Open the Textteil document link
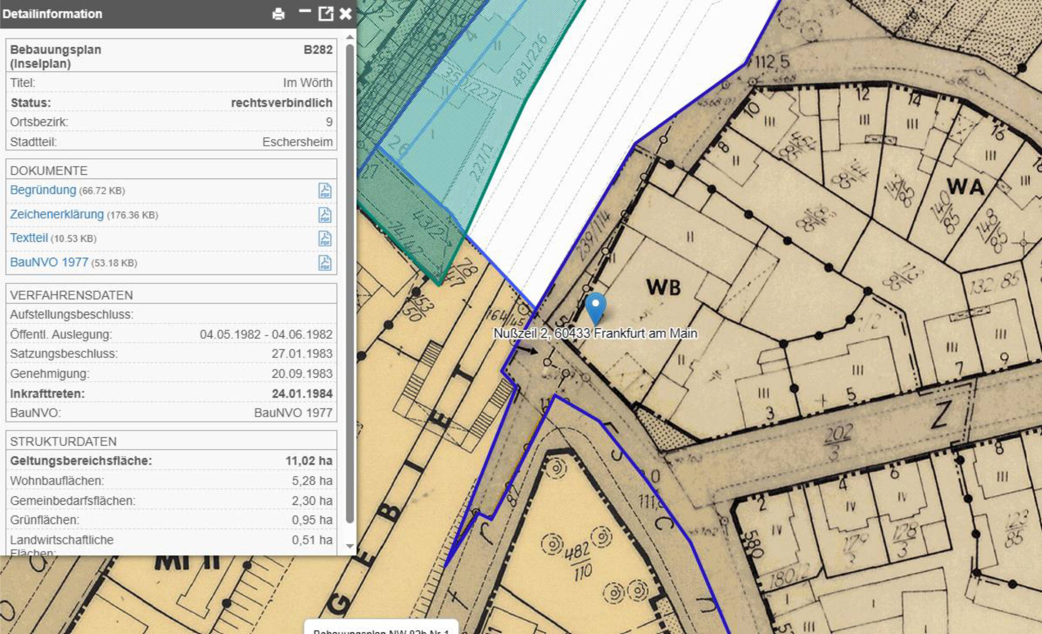This screenshot has height=634, width=1042. tap(29, 238)
